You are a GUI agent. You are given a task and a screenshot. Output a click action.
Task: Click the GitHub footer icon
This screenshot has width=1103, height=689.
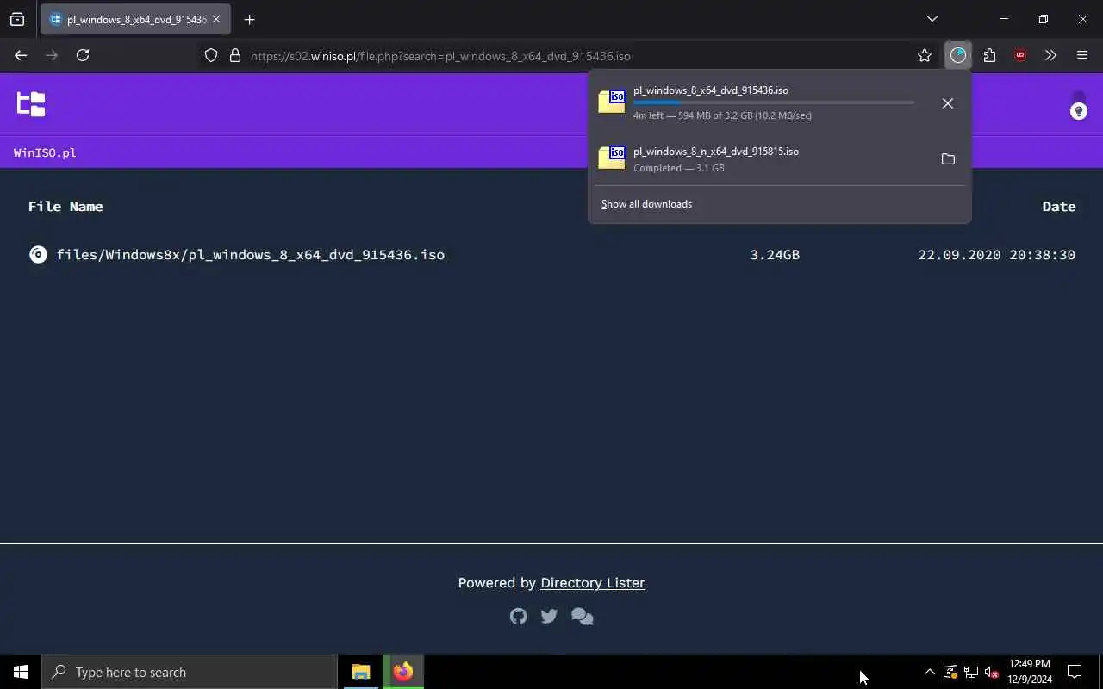pyautogui.click(x=518, y=616)
